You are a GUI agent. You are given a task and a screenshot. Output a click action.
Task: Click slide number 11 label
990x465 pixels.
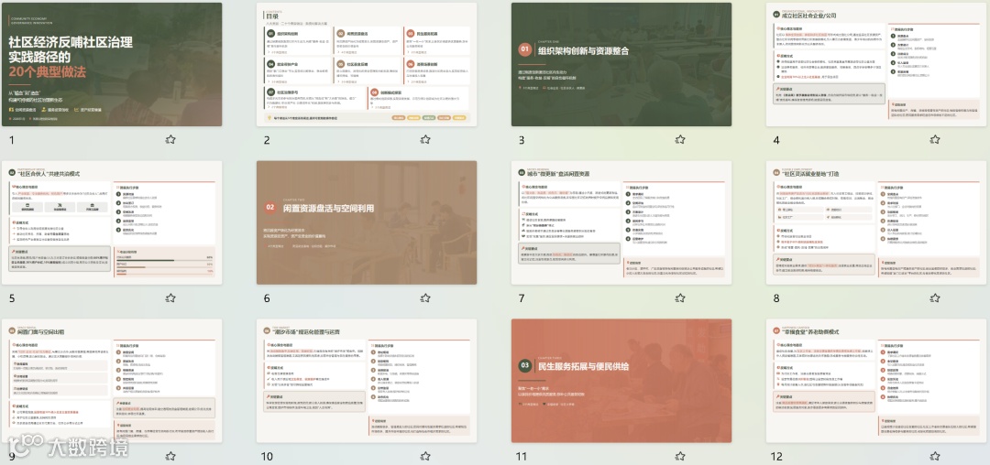coord(523,457)
